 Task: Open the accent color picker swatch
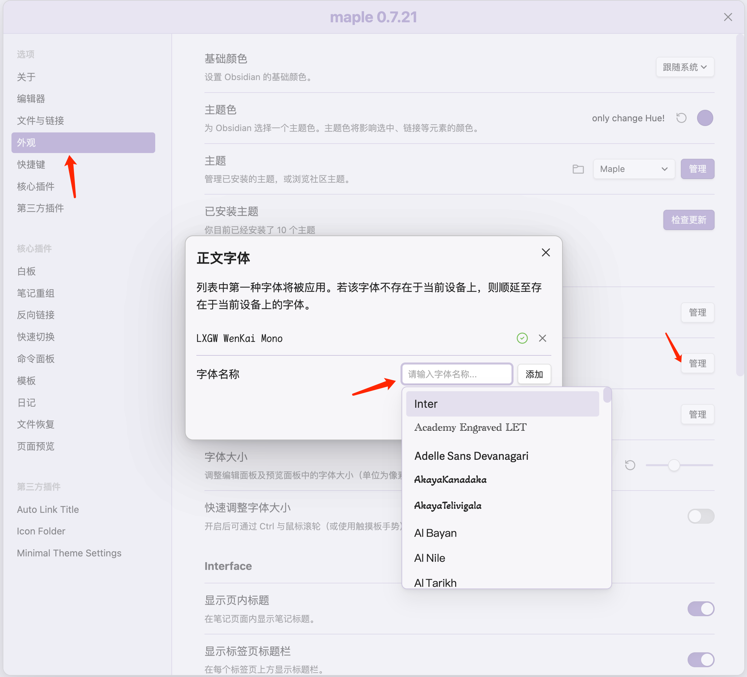coord(705,118)
